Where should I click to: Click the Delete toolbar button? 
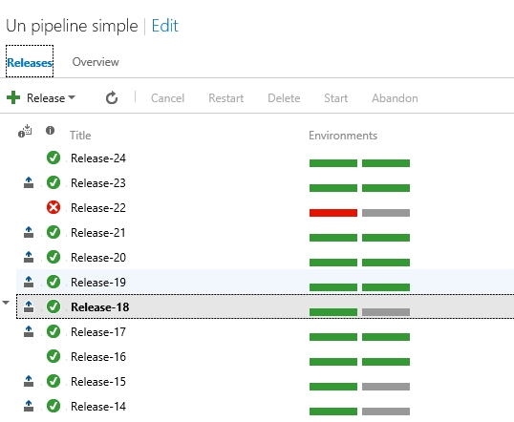click(x=284, y=98)
